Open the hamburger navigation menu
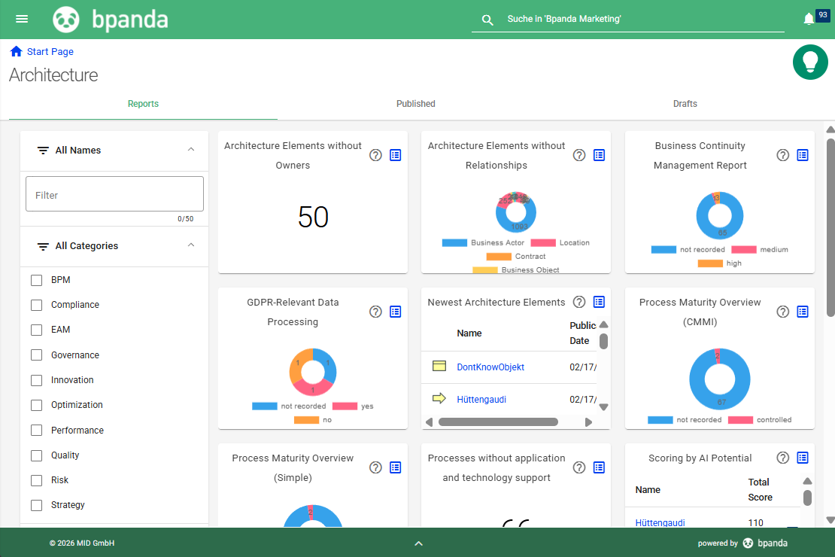Screen dimensions: 835x557 tap(22, 19)
